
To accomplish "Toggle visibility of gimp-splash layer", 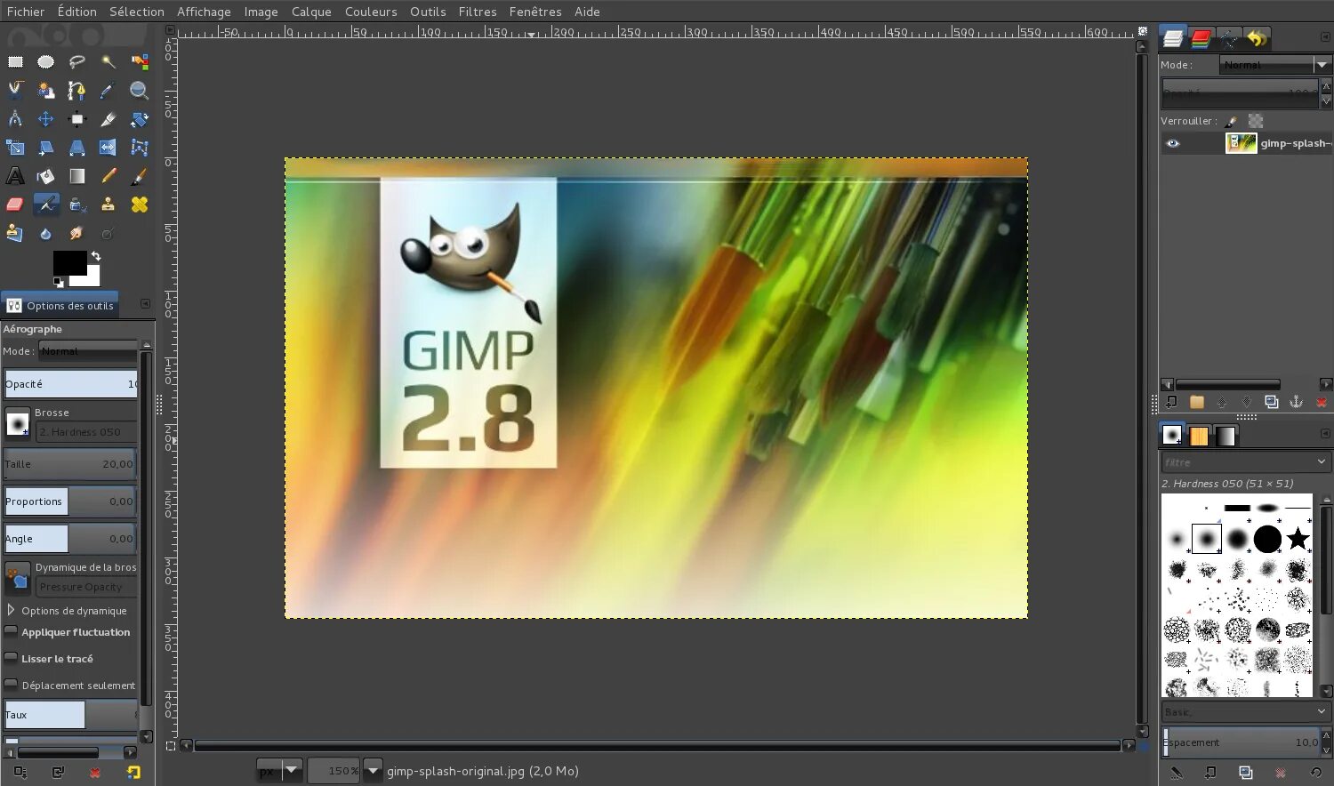I will (1173, 143).
